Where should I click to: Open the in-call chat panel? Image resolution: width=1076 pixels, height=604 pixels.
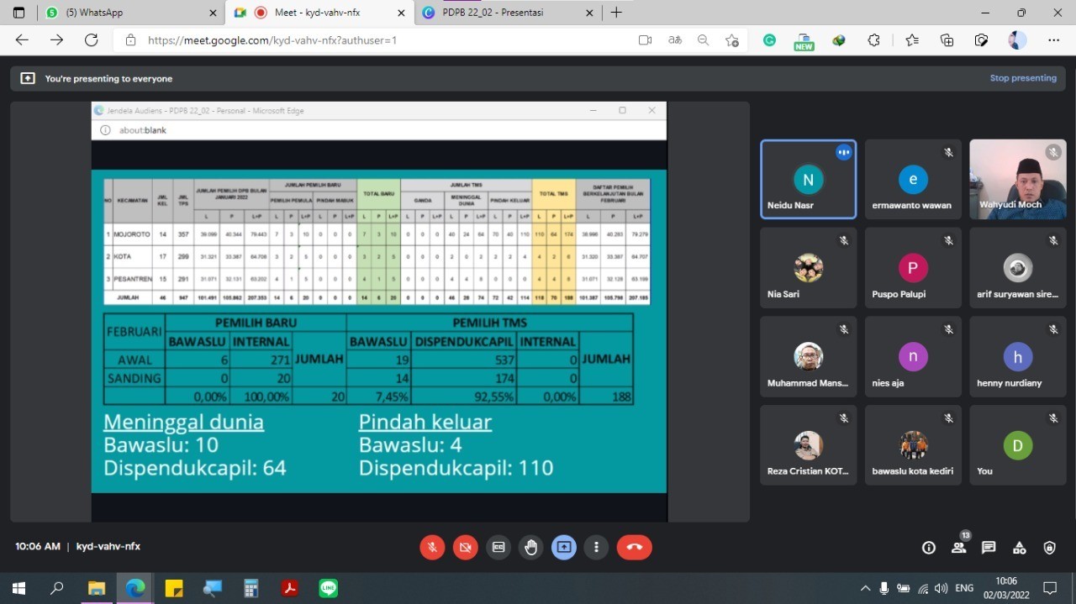pyautogui.click(x=989, y=548)
